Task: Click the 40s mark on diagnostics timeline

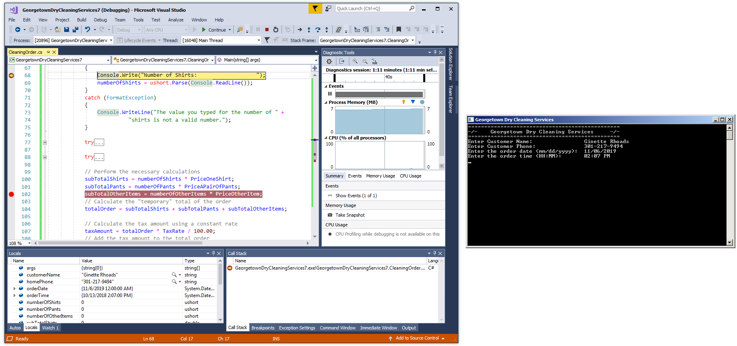Action: coord(388,77)
